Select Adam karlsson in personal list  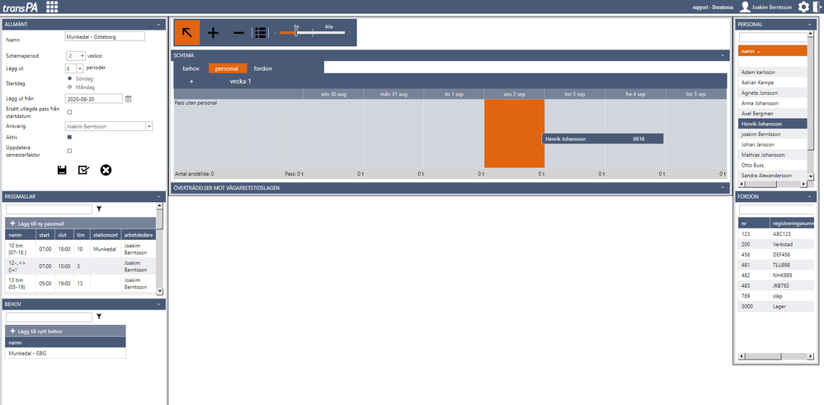773,72
